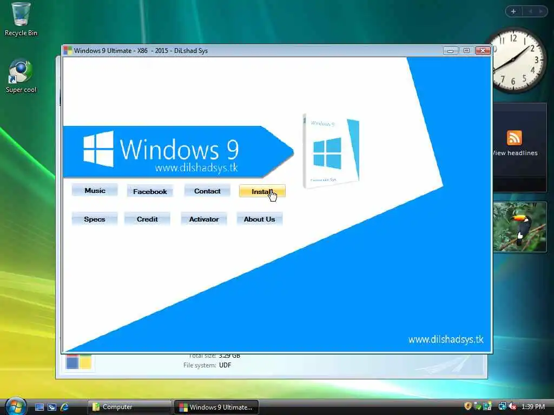Click View headlines in the sidebar gadget

click(515, 153)
